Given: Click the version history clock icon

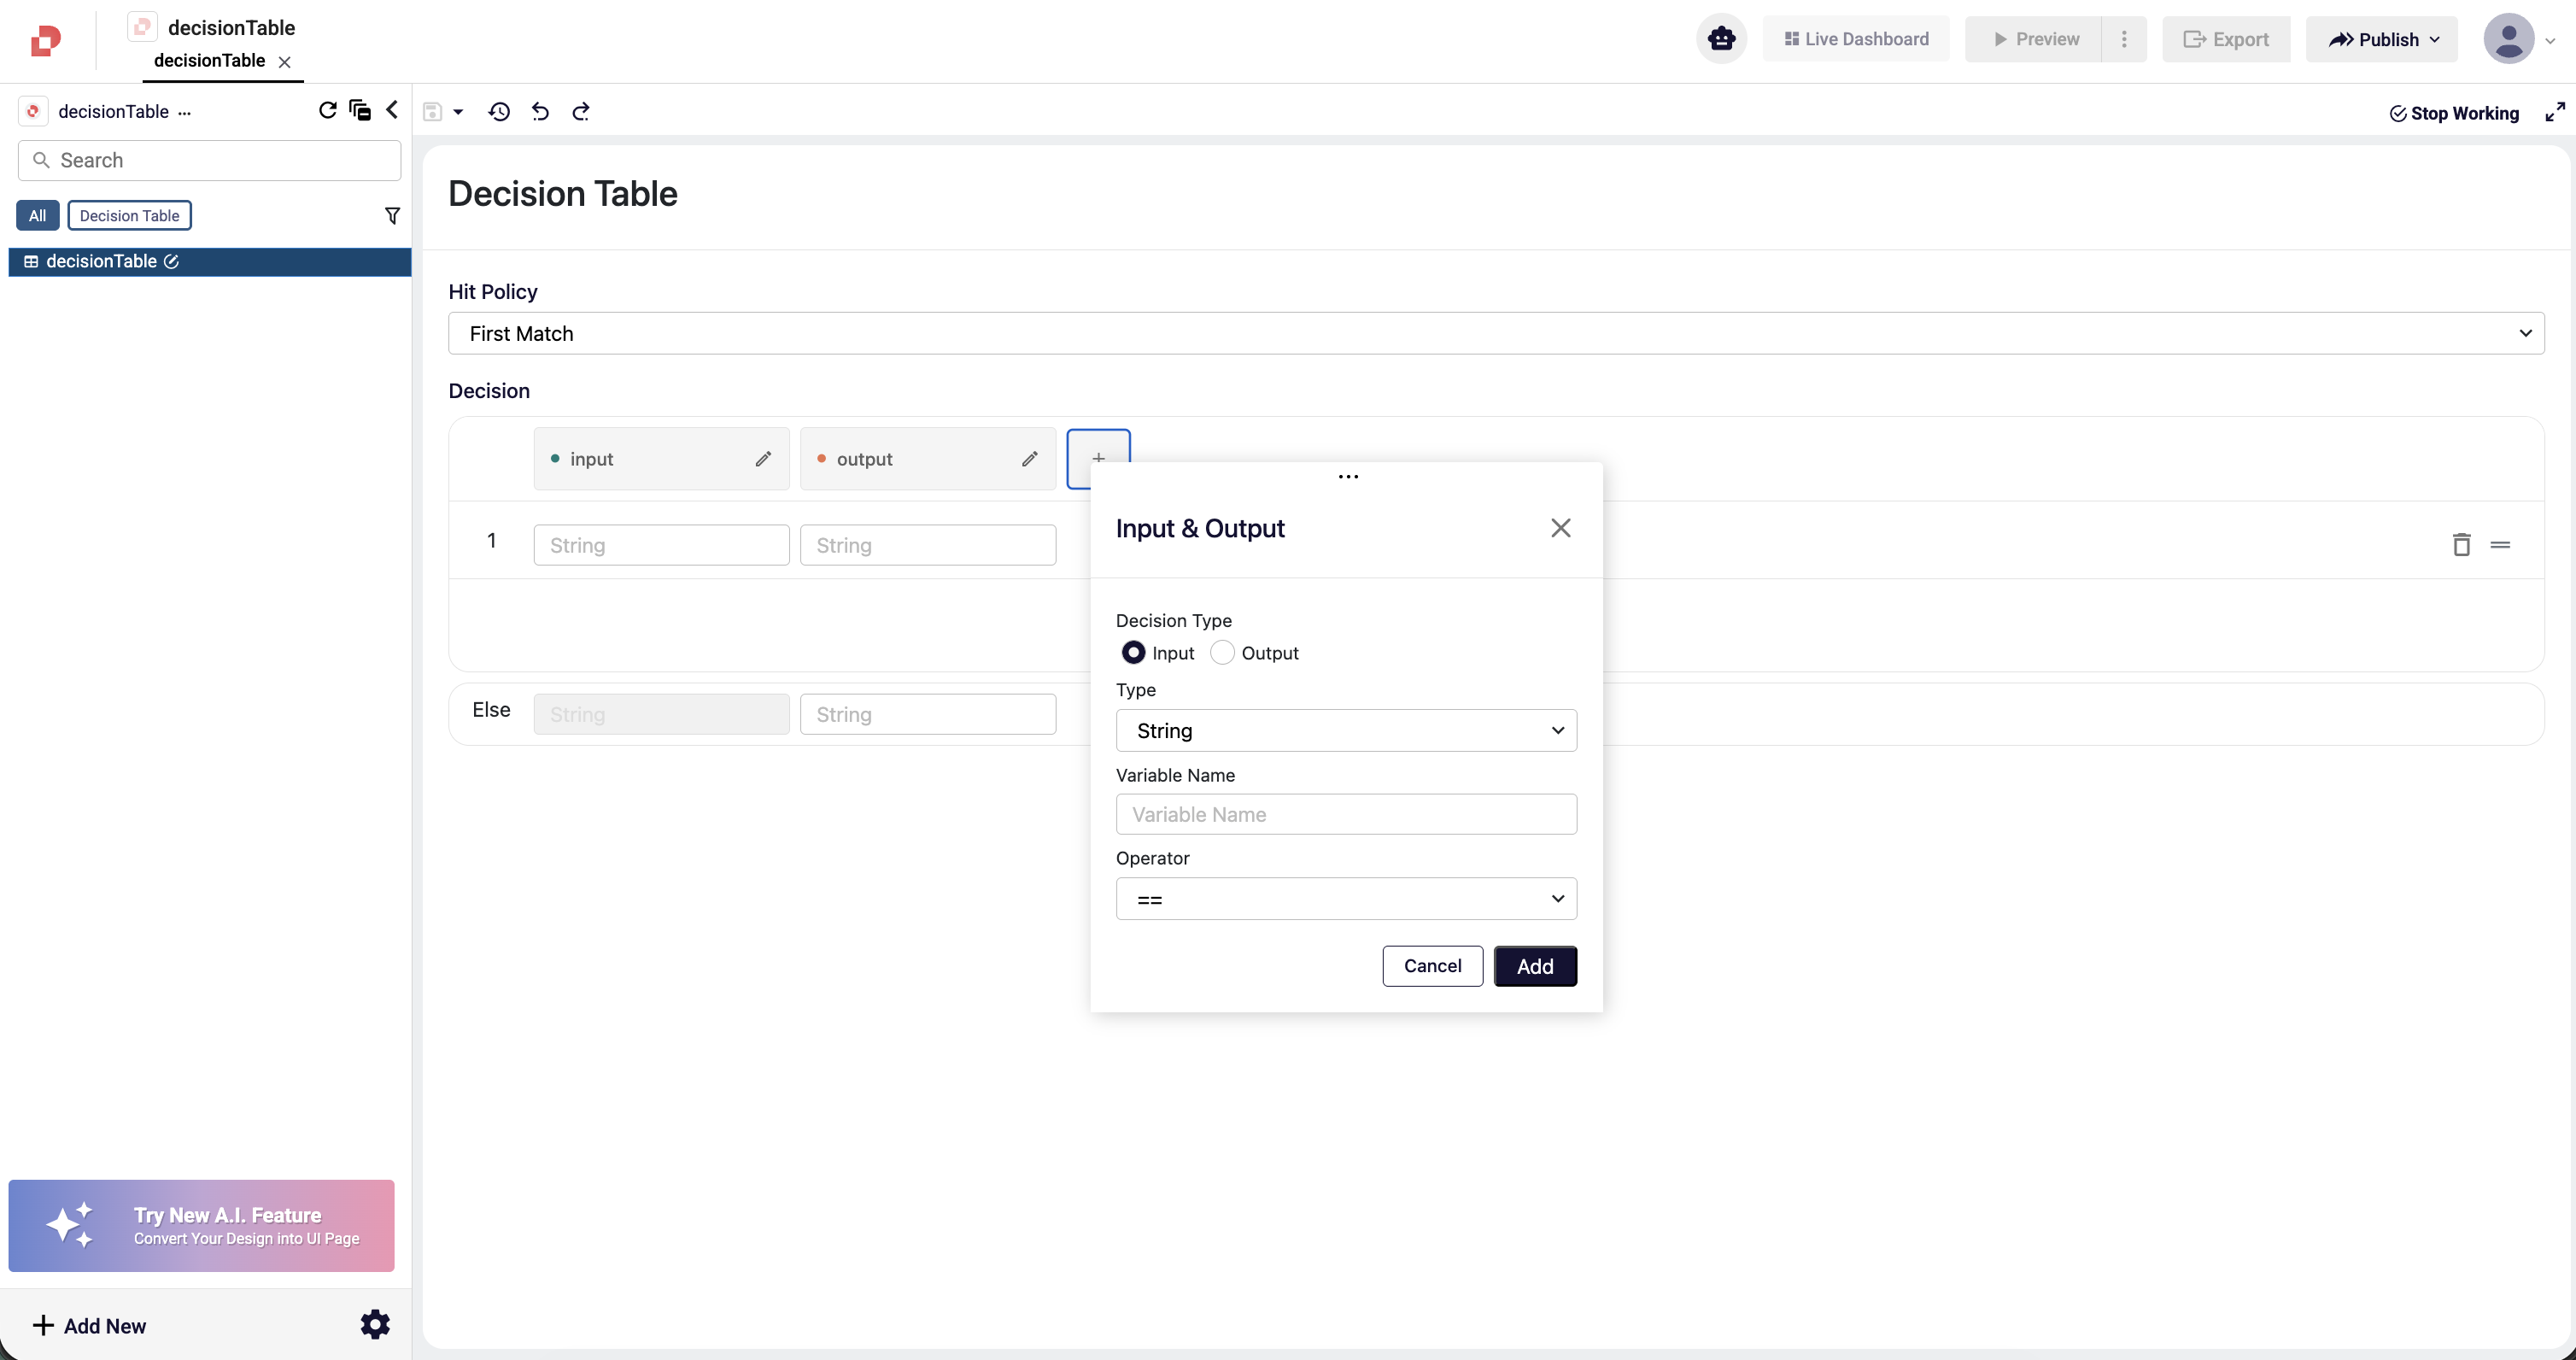Looking at the screenshot, I should 499,112.
